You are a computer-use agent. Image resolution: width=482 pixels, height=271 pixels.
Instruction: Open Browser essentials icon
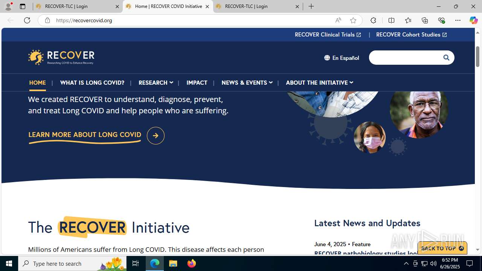441,20
